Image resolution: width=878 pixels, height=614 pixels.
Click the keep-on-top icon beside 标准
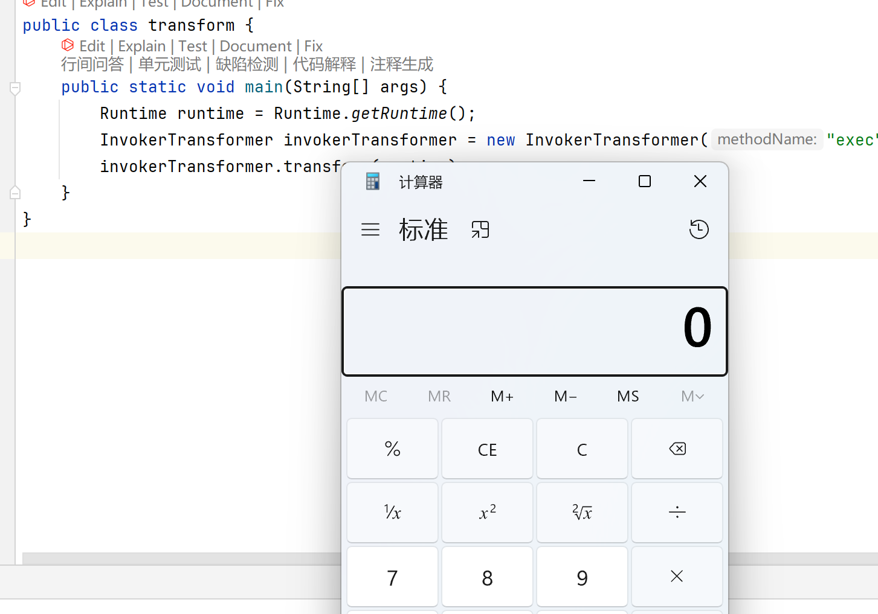click(x=480, y=229)
